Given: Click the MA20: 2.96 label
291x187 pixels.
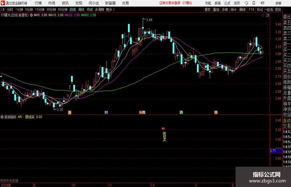Looking at the screenshot, I should pos(72,15).
